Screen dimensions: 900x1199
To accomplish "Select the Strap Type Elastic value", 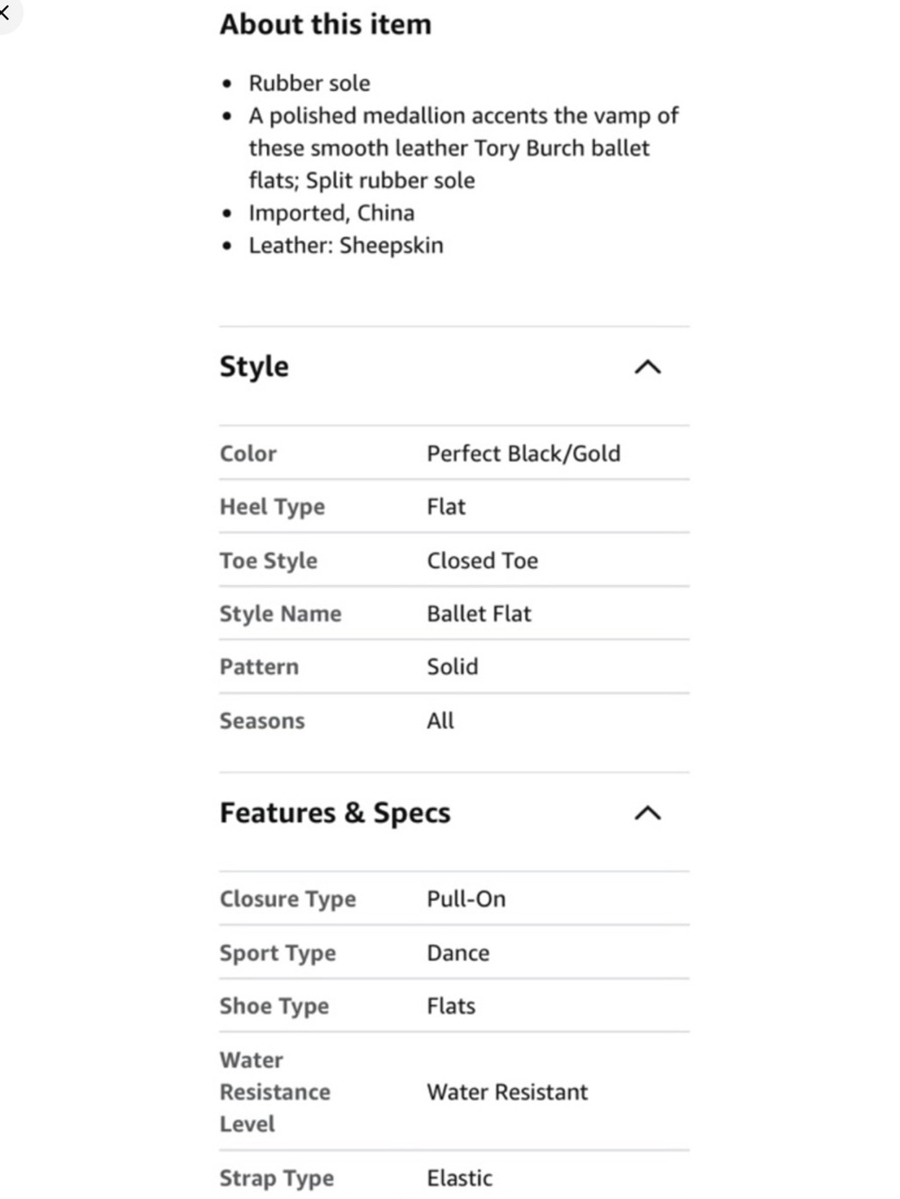I will (x=460, y=1178).
